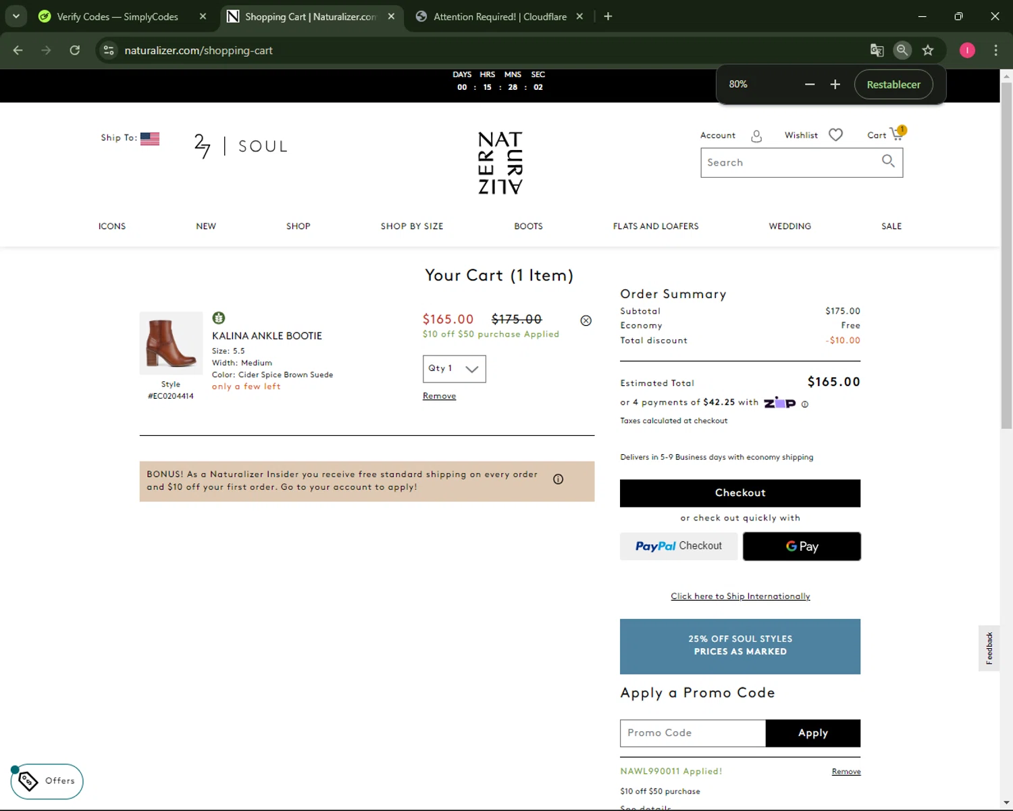Screen dimensions: 1013x811
Task: Open the NEW navigation menu
Action: click(206, 226)
